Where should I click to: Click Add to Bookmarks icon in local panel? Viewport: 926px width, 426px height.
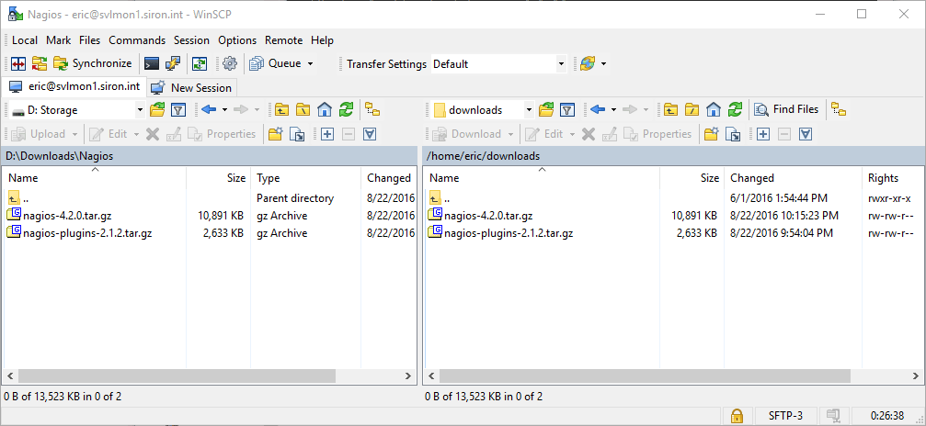[x=297, y=134]
